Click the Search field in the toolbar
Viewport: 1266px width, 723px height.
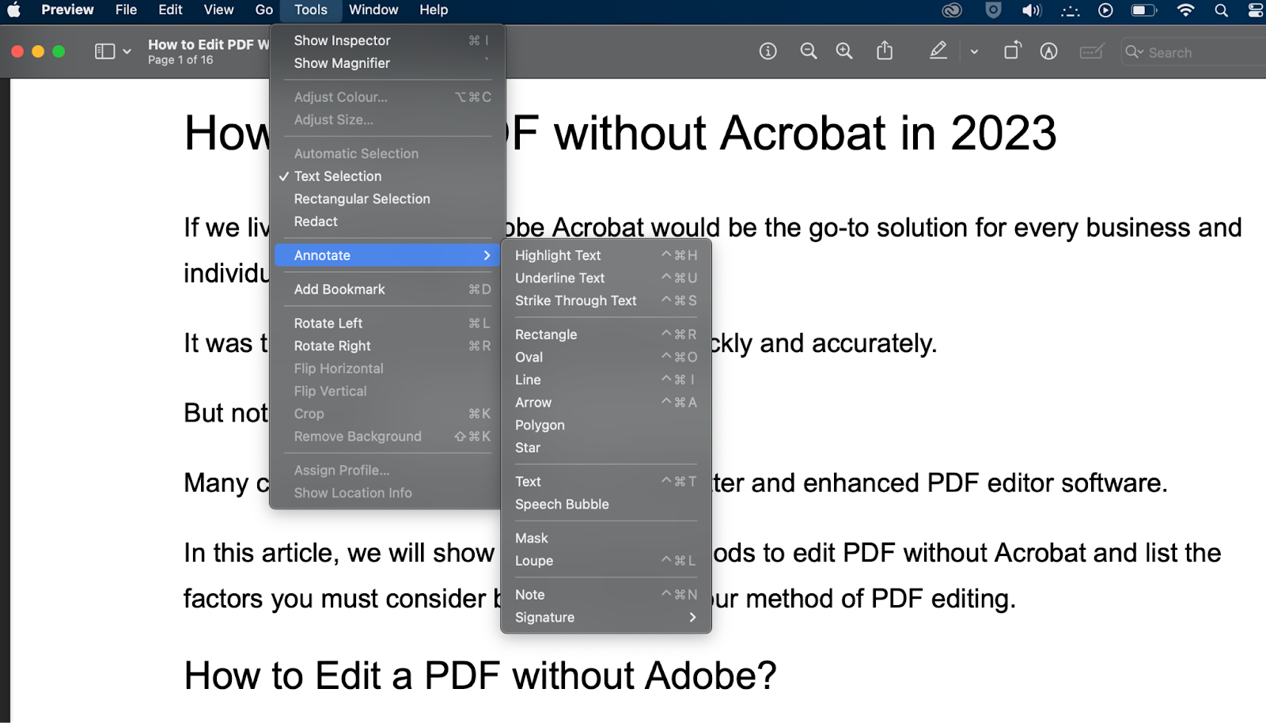1187,51
